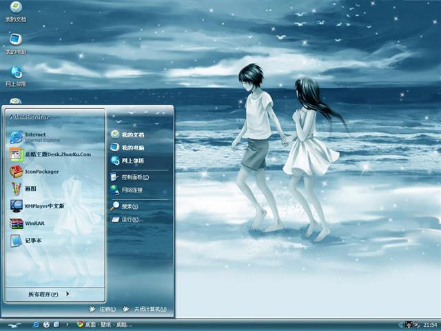Screen dimensions: 441x331
Task: Start KMPlayer中文版 from the Start menu
Action: [x=44, y=205]
